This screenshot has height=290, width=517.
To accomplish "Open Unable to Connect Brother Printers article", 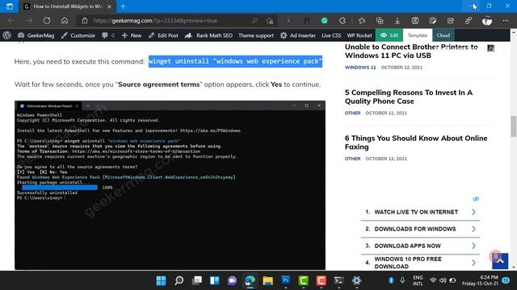I will point(411,52).
